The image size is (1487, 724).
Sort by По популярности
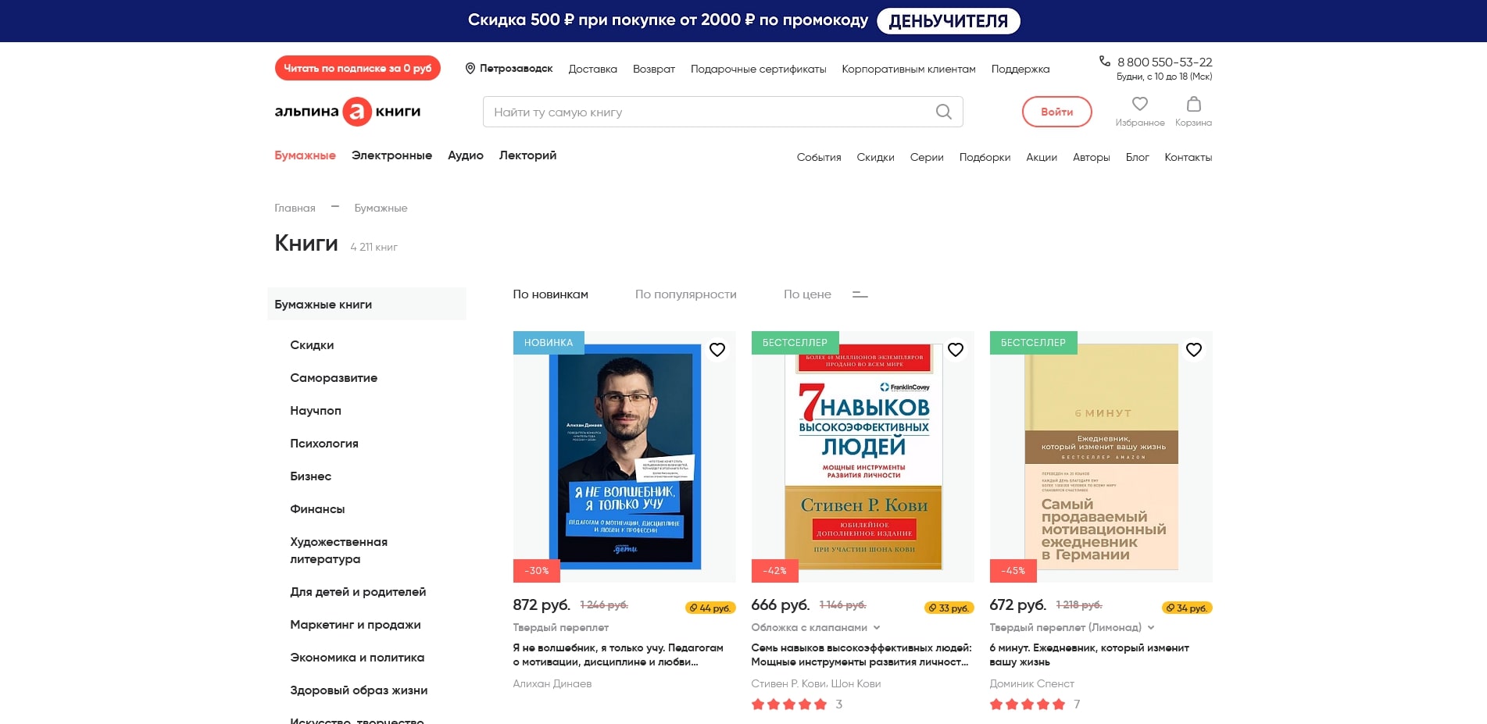tap(685, 294)
